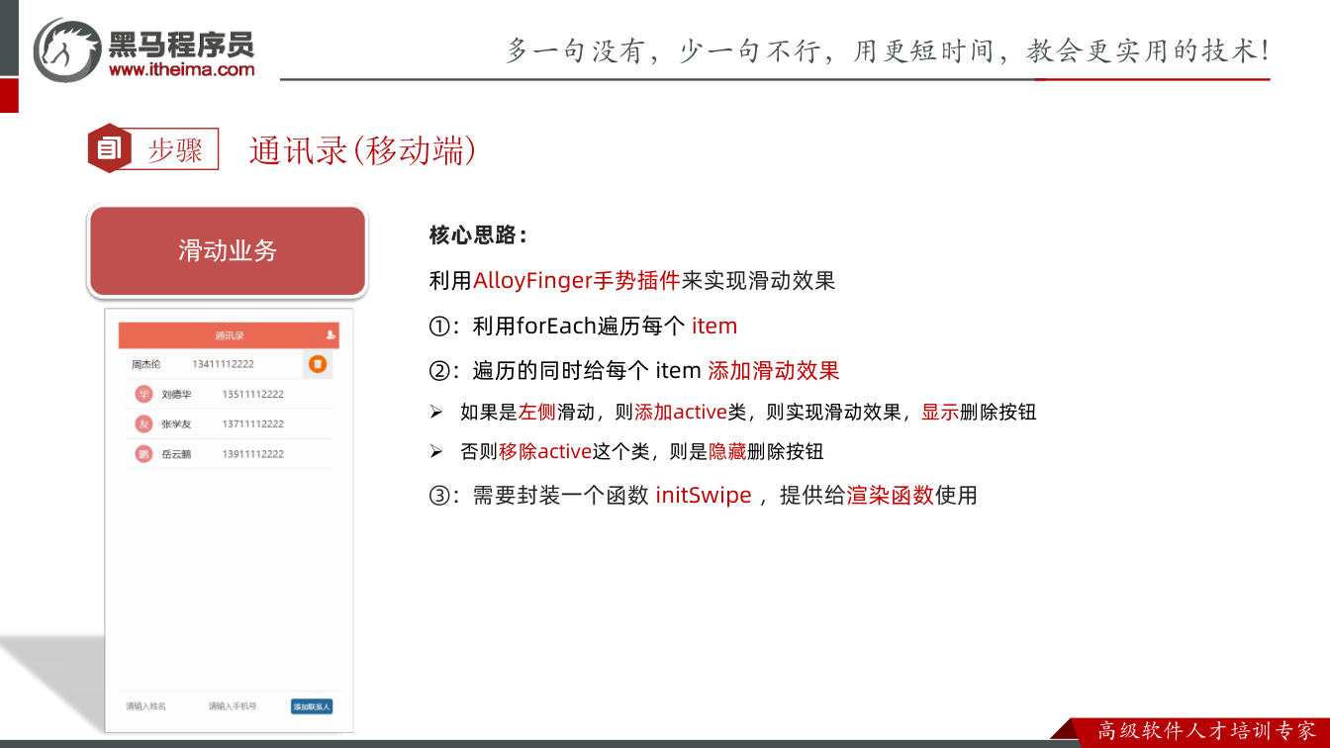Select phone number 13711112222
The image size is (1330, 748).
pyautogui.click(x=253, y=423)
